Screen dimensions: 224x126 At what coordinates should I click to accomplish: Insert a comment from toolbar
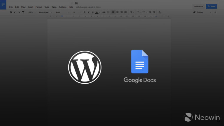click(x=108, y=12)
